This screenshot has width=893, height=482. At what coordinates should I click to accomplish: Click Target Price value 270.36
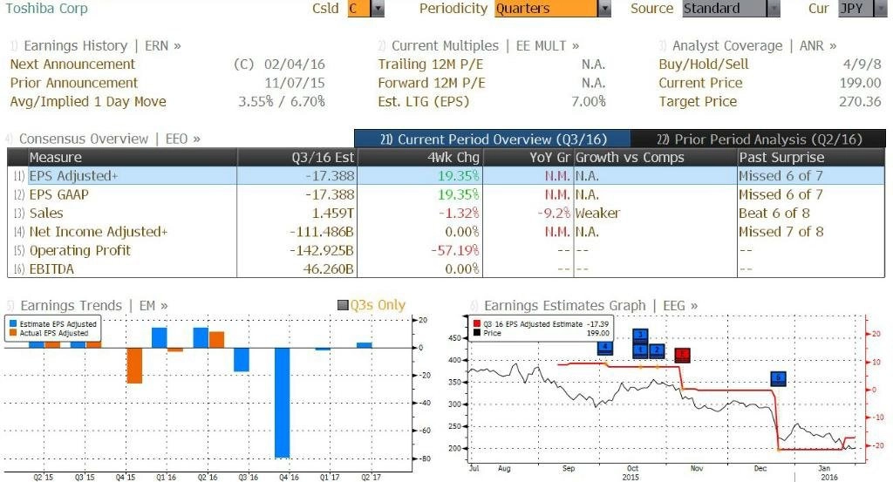[x=860, y=102]
